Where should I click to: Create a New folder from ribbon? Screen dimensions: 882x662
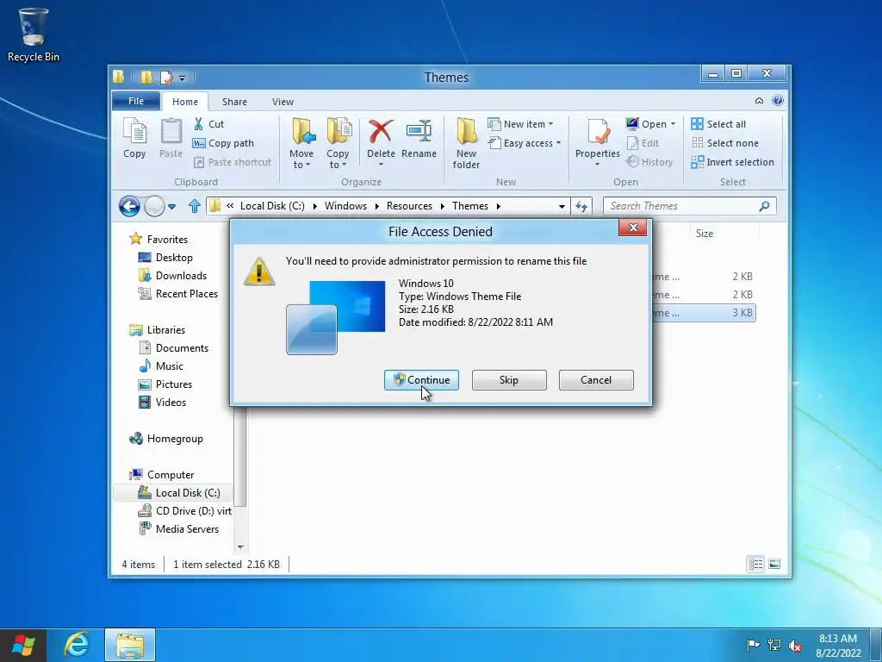click(x=466, y=143)
